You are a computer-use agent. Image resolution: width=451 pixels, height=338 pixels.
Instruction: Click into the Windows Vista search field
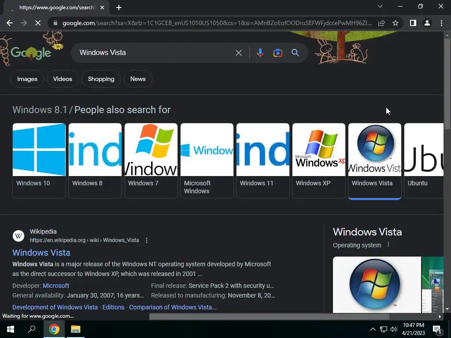coord(155,53)
